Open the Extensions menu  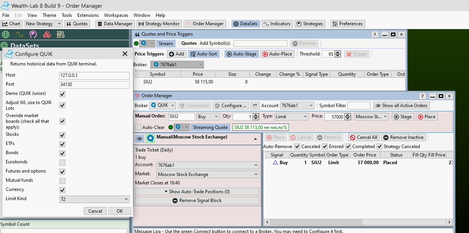pyautogui.click(x=88, y=15)
